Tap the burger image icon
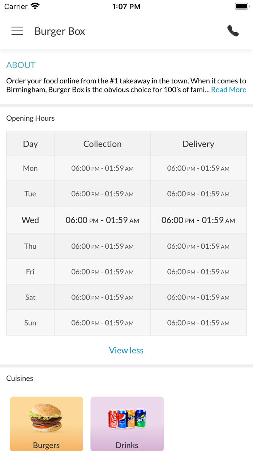This screenshot has width=253, height=451. coord(46,418)
